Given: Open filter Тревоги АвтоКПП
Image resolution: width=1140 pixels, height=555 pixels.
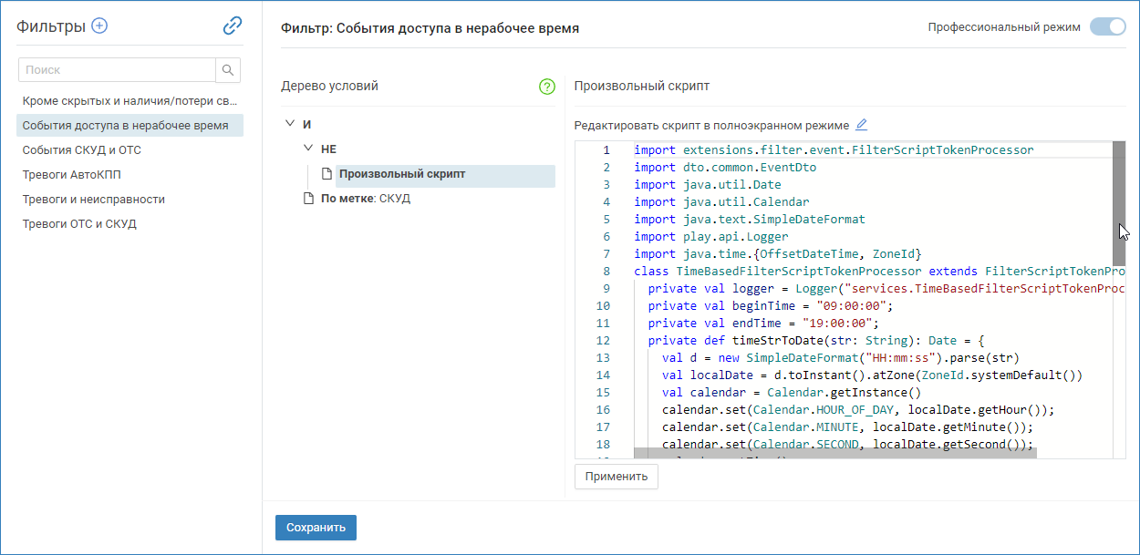Looking at the screenshot, I should (71, 175).
